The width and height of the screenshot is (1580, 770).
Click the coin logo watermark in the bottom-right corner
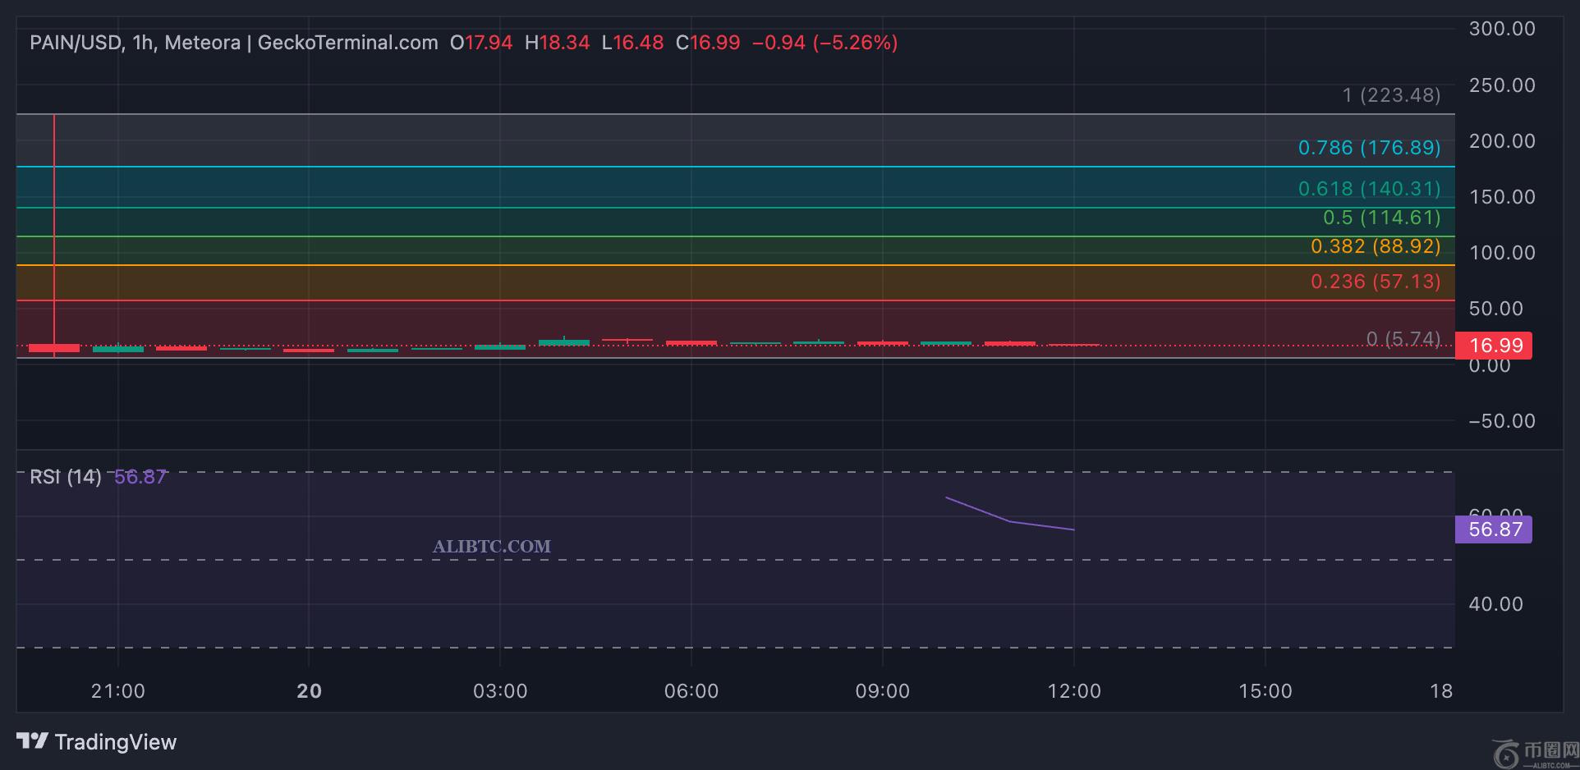point(1505,753)
